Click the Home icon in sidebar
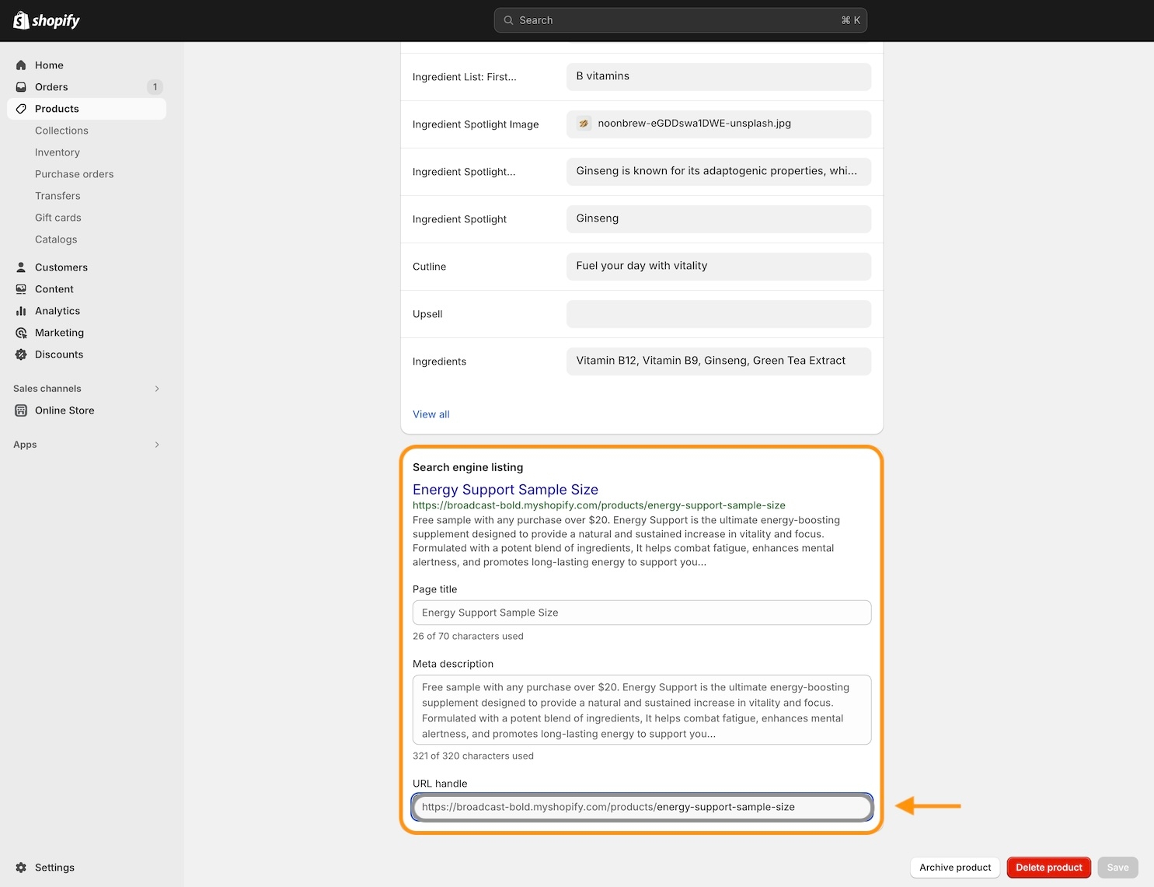Screen dimensions: 1154x887 (21, 65)
